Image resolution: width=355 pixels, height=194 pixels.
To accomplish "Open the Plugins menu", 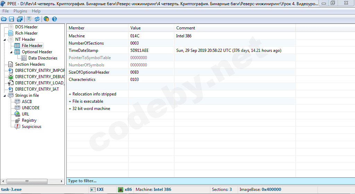I will pos(20,11).
